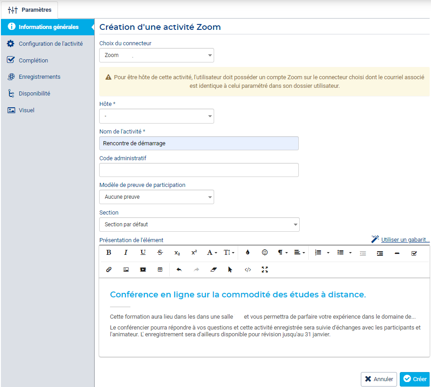The width and height of the screenshot is (431, 387).
Task: Apply underline formatting in editor
Action: tap(143, 253)
